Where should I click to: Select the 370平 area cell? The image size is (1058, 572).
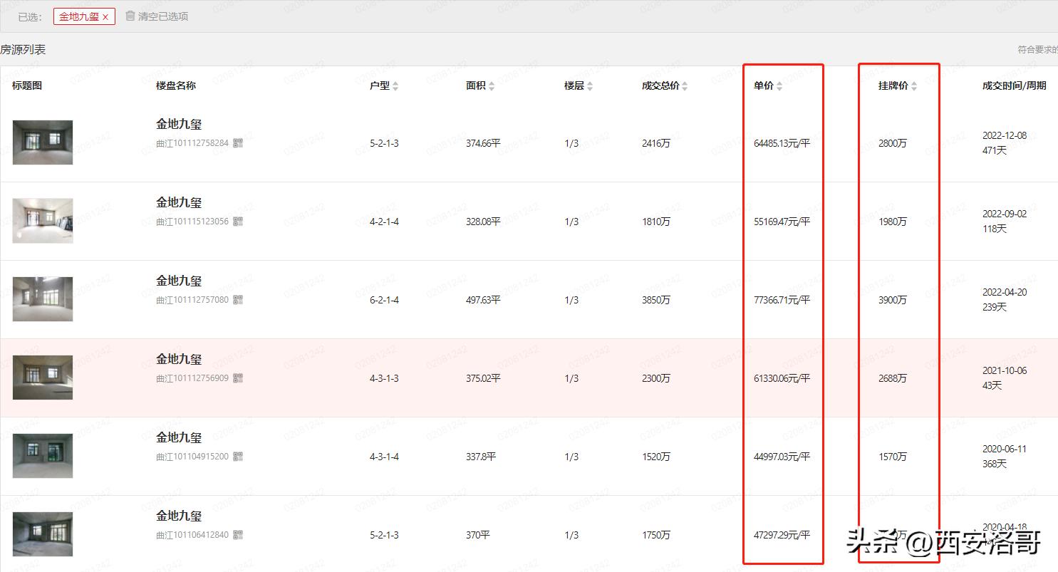coord(478,535)
